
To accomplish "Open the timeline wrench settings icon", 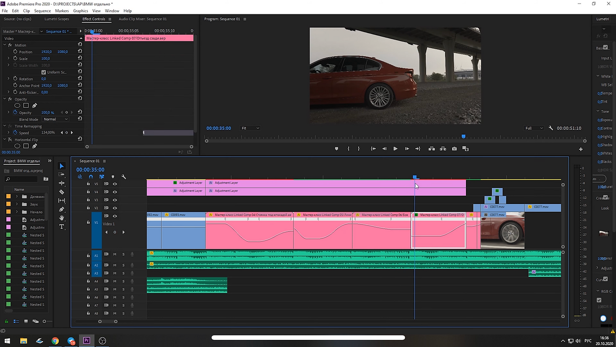I will tap(124, 177).
